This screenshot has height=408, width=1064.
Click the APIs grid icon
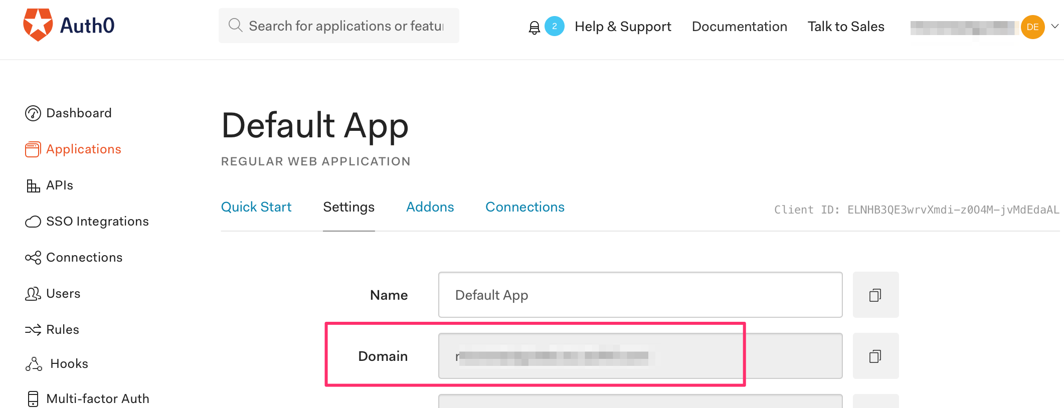33,186
